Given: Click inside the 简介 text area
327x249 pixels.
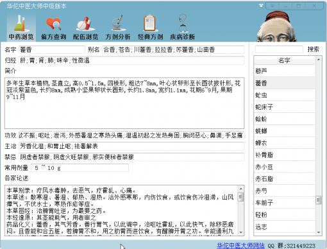Looking at the screenshot, I should 124,103.
